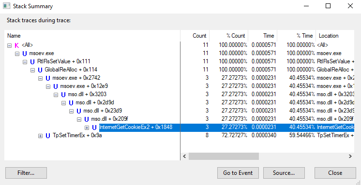Click the horizontal scrollbar left arrow
The image size is (361, 185).
tap(184, 157)
